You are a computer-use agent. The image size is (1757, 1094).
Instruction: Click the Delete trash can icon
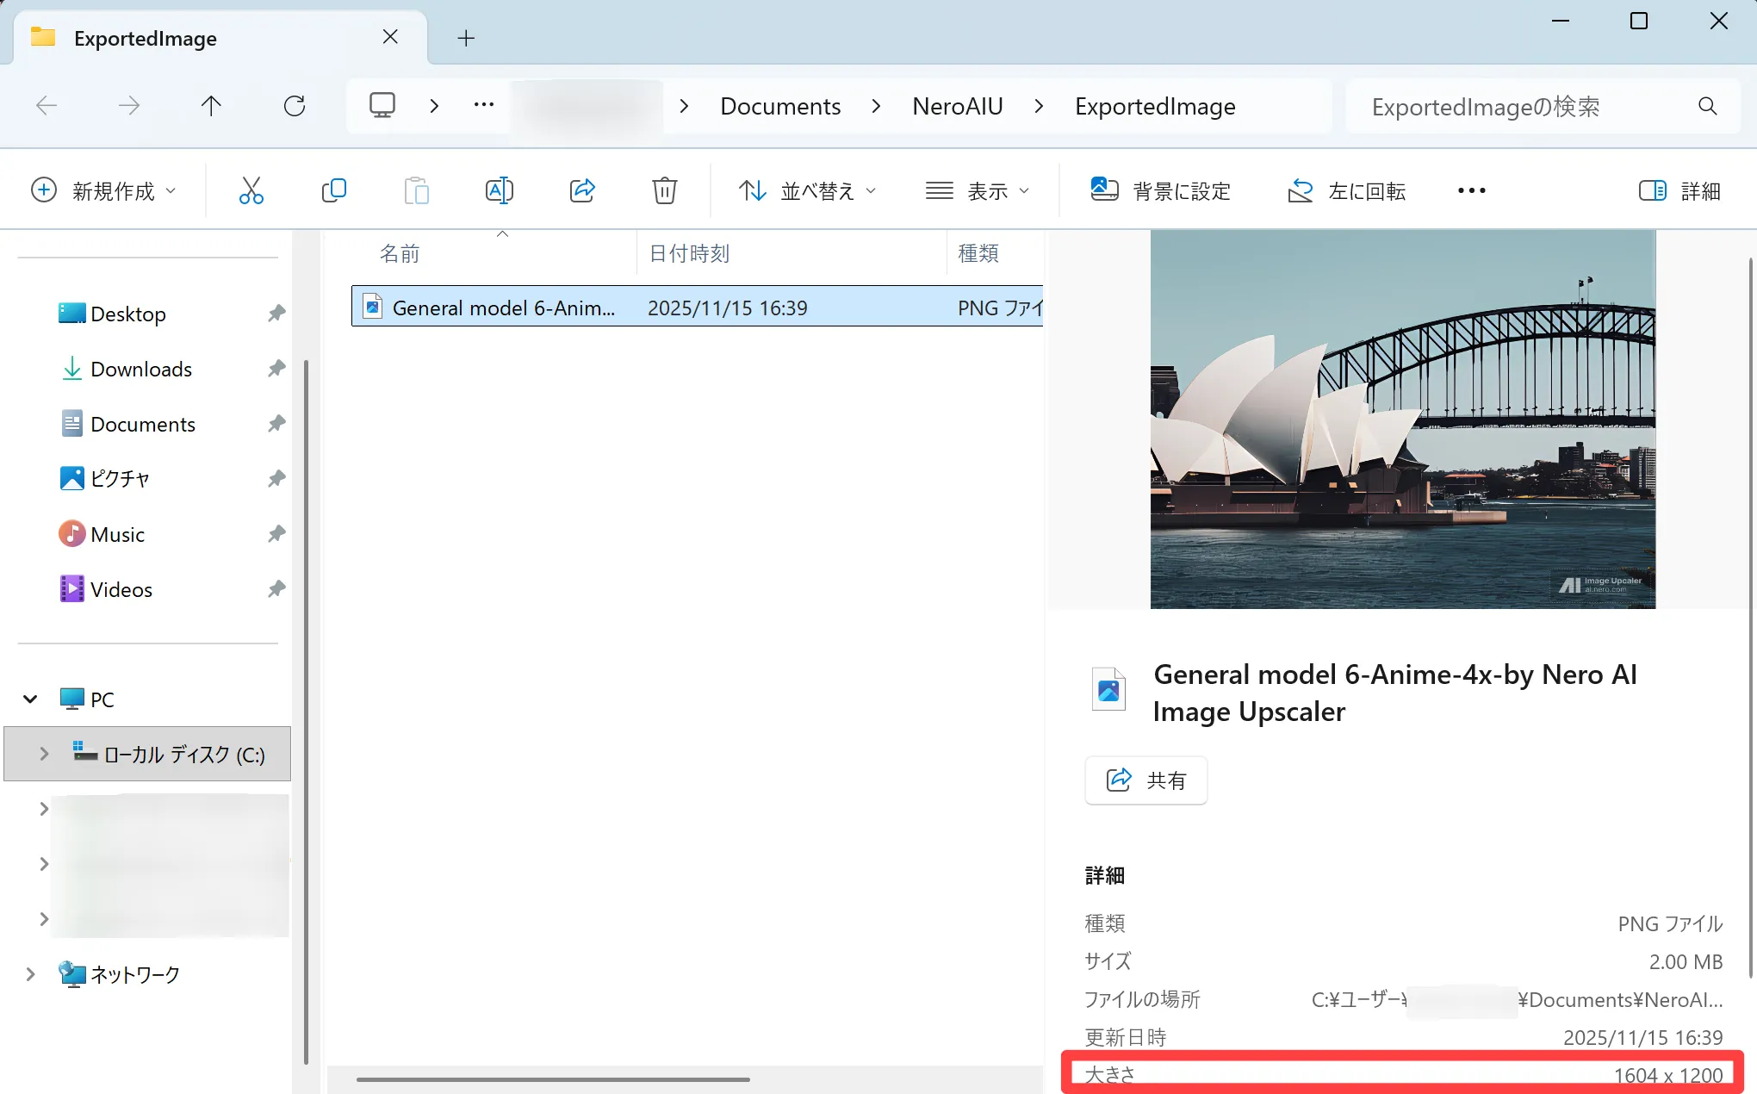tap(664, 190)
